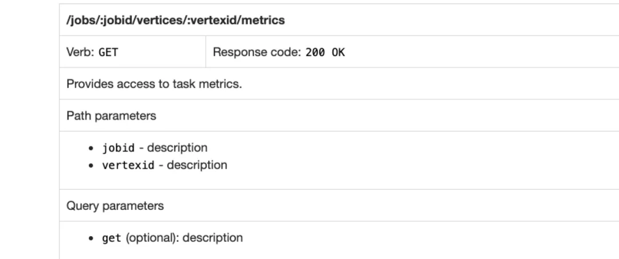The height and width of the screenshot is (259, 619).
Task: Select the Path parameters row header
Action: point(111,115)
